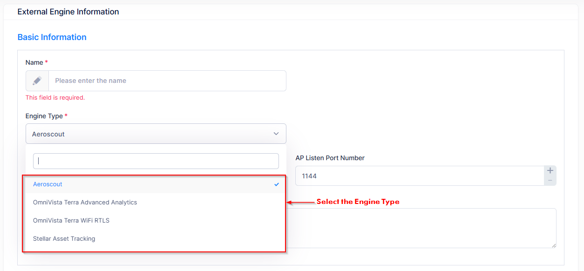Click the Basic Information heading
The width and height of the screenshot is (584, 271).
[x=52, y=37]
